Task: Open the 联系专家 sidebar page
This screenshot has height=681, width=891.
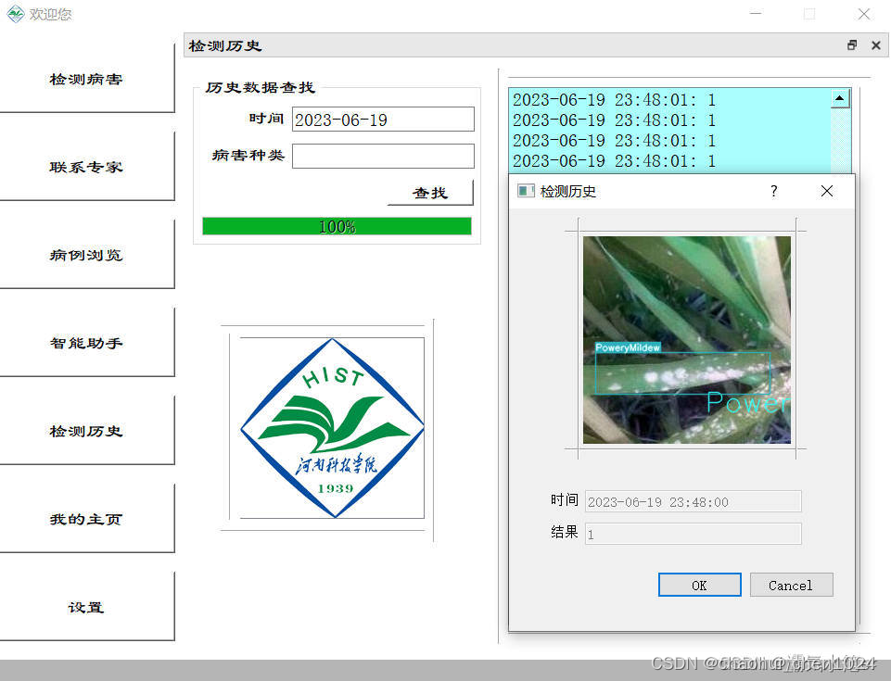Action: tap(86, 167)
